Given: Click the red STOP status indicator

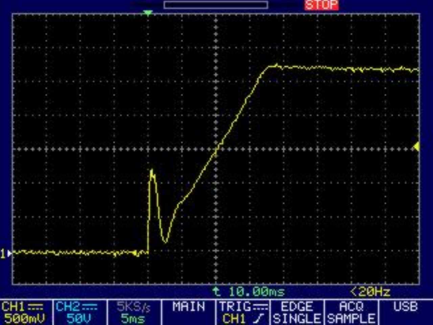Looking at the screenshot, I should click(321, 5).
